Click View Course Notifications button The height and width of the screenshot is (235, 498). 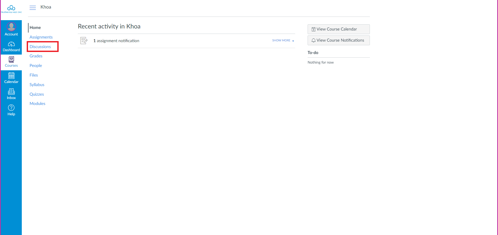(x=338, y=40)
